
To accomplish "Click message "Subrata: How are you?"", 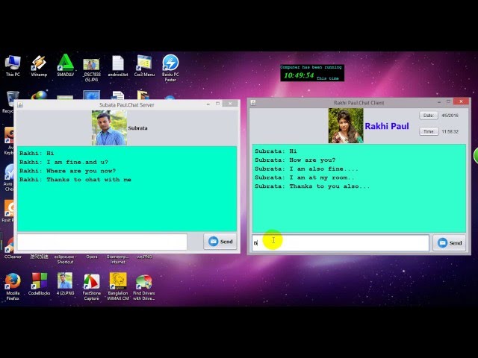I will (295, 160).
